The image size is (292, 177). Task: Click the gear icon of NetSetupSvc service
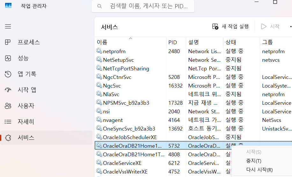tap(99, 59)
